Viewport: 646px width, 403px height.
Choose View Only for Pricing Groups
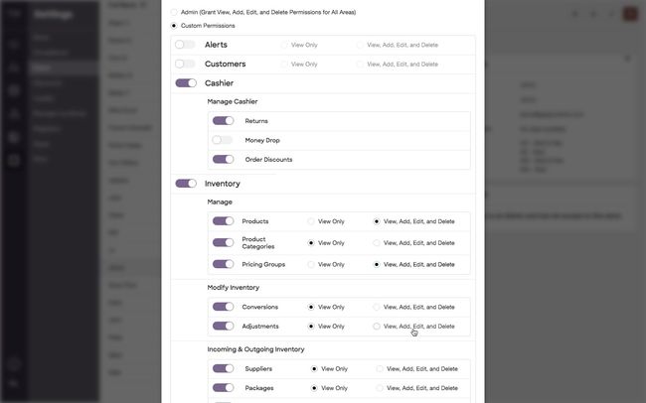point(311,264)
